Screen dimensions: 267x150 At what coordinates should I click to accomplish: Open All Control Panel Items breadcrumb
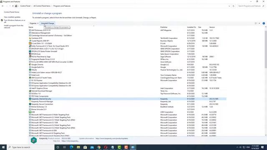pos(42,6)
